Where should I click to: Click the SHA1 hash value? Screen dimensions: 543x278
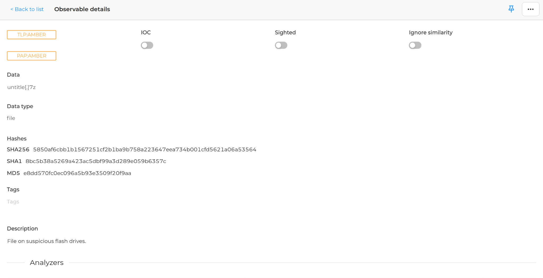click(96, 161)
